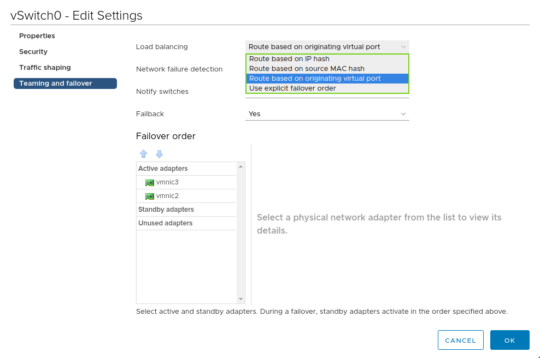Click adapter list scrollbar down arrow

pyautogui.click(x=240, y=299)
